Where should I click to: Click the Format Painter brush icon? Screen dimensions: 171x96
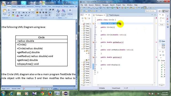tap(9, 15)
